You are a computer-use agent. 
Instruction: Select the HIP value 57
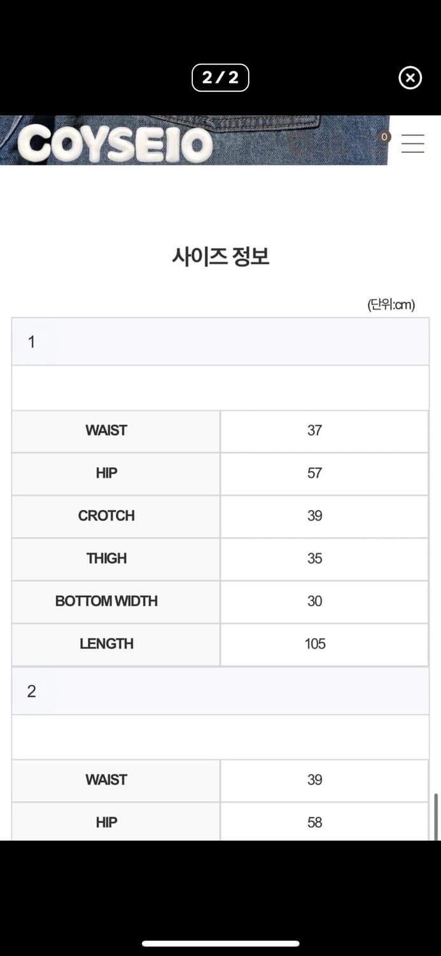(314, 473)
